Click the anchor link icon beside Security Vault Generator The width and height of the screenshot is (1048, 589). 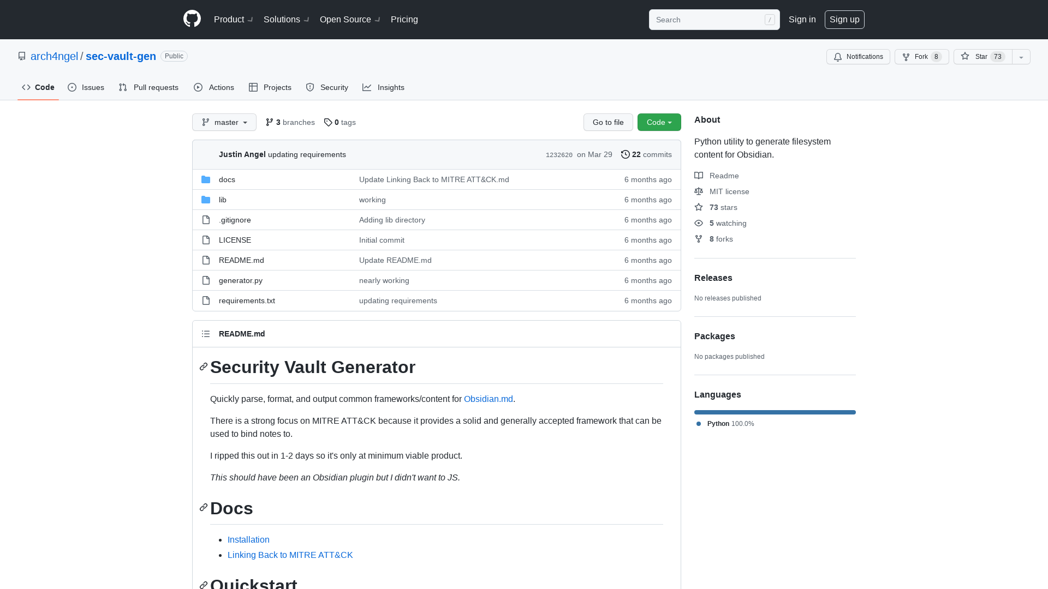click(204, 367)
